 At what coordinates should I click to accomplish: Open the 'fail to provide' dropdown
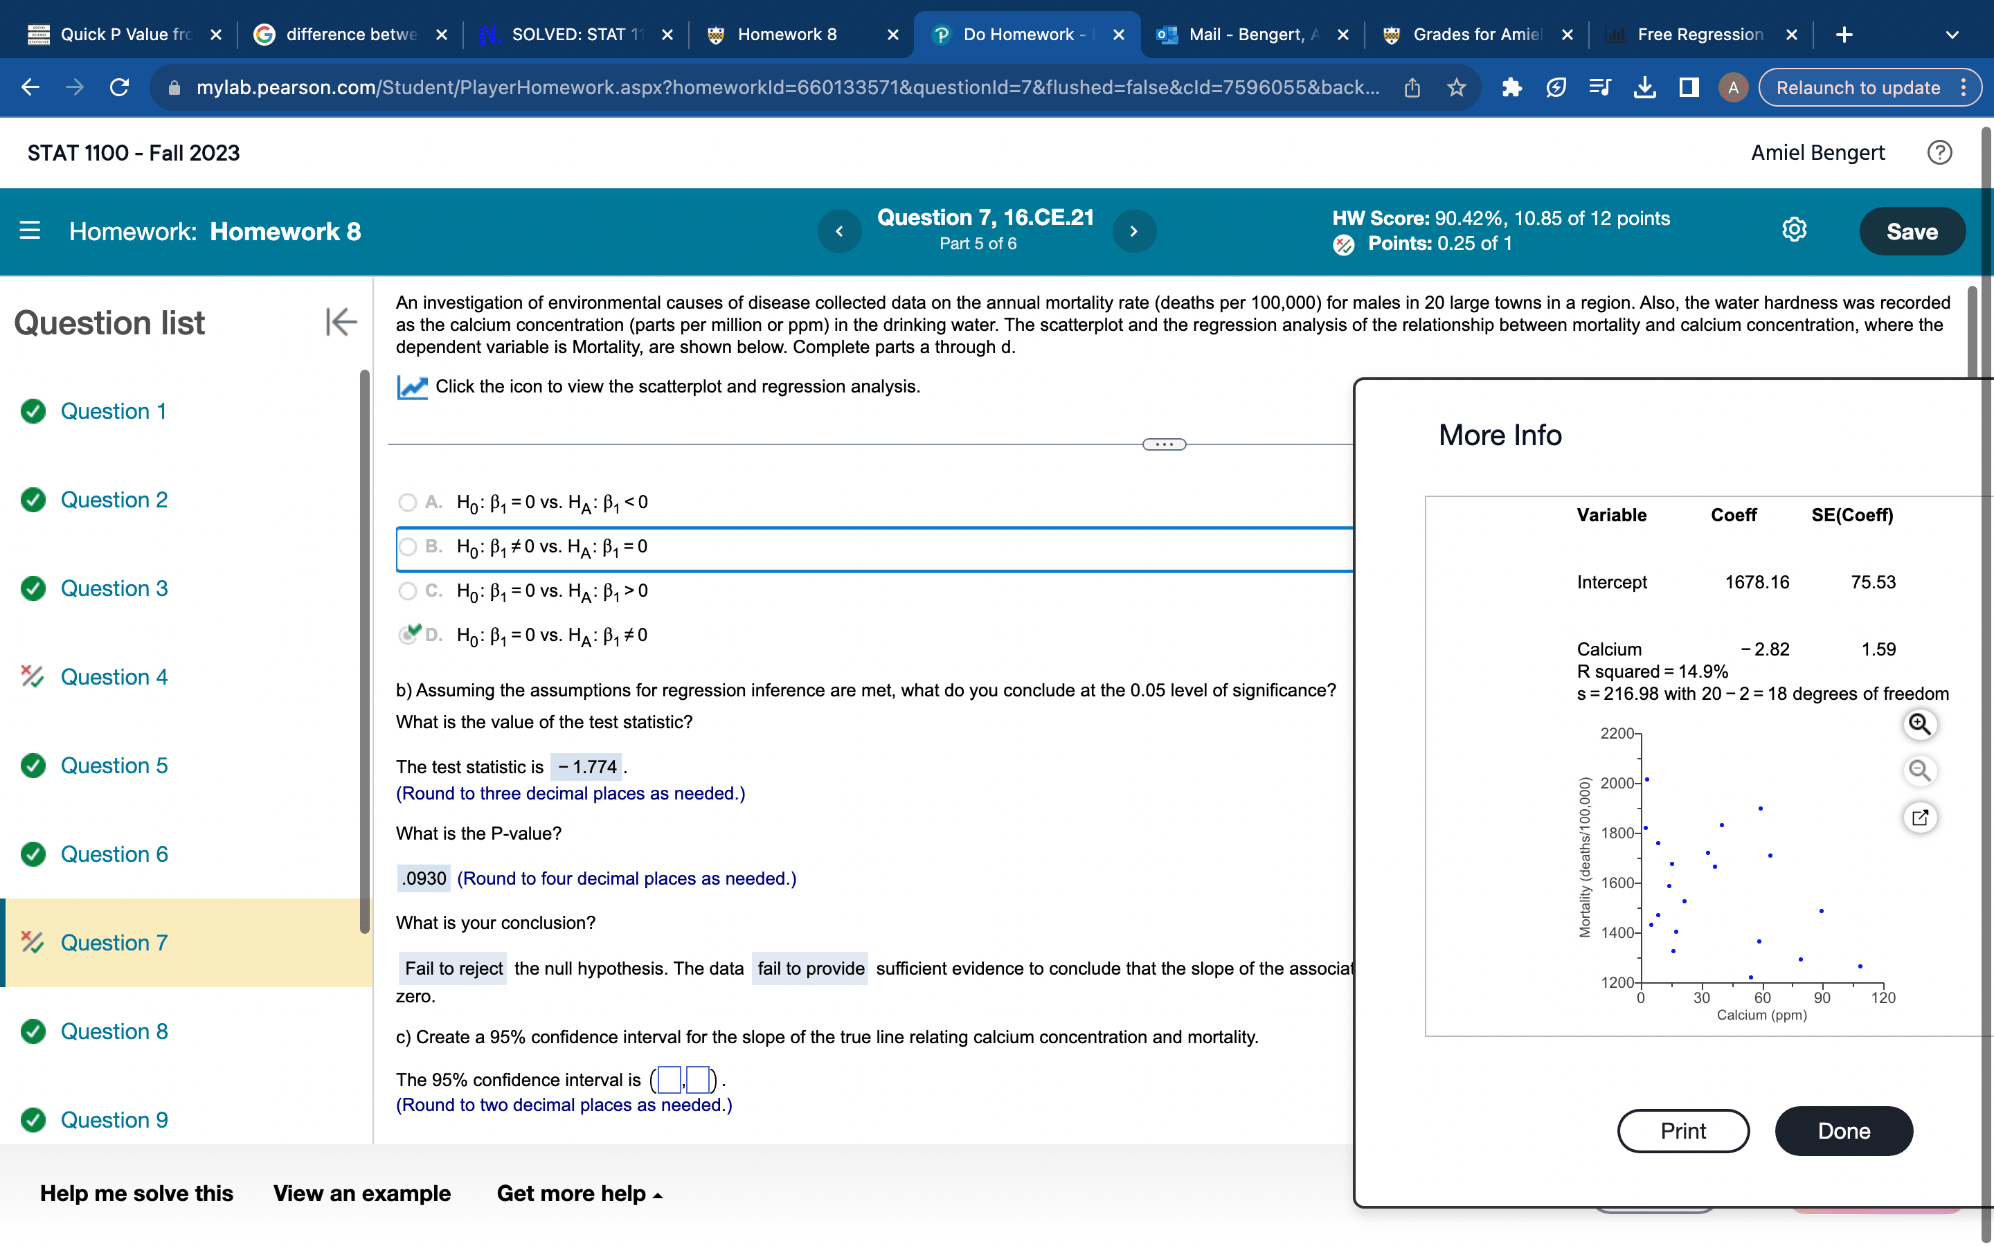coord(810,968)
